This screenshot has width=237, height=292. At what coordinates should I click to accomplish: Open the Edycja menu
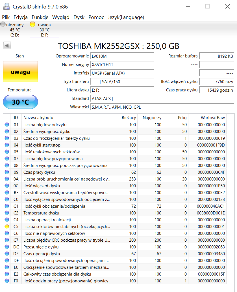[x=21, y=17]
